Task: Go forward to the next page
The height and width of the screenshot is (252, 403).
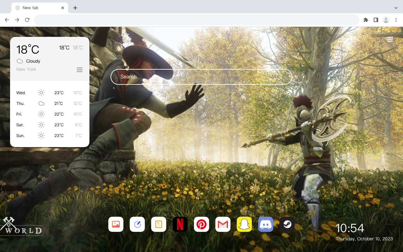Action: [17, 20]
